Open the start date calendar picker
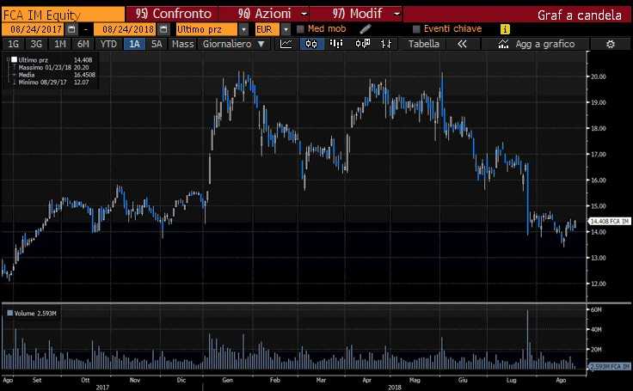This screenshot has height=391, width=633. [71, 29]
